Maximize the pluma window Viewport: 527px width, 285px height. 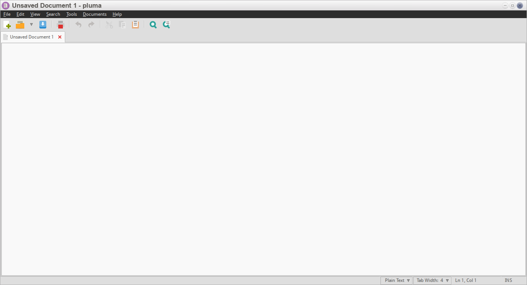512,5
